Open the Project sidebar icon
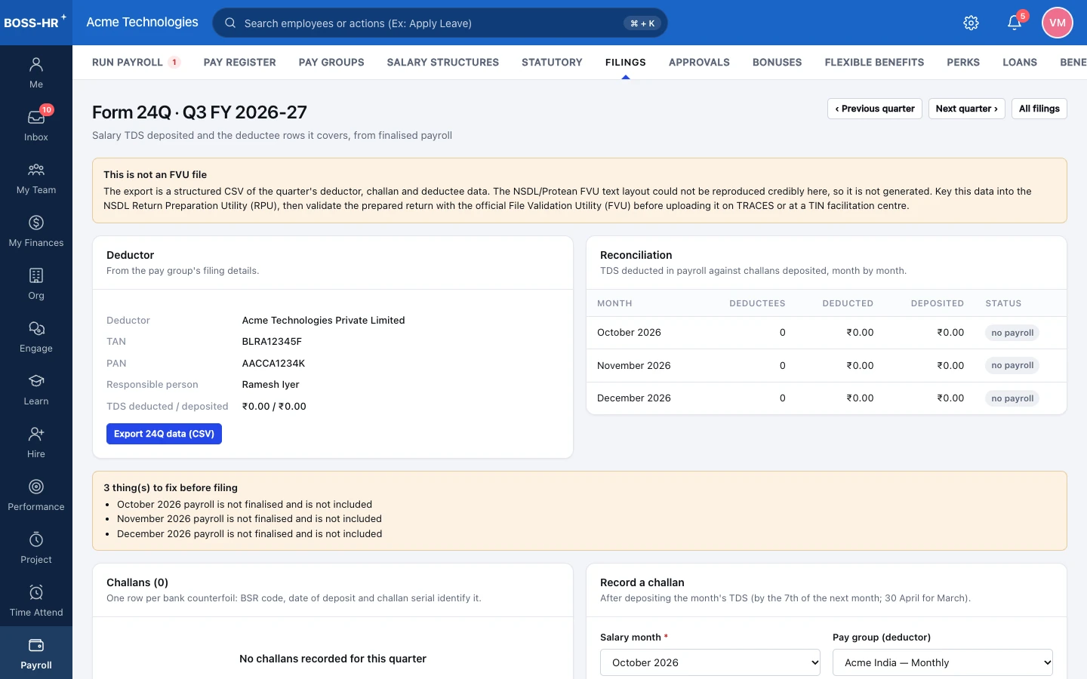The width and height of the screenshot is (1087, 679). pyautogui.click(x=36, y=548)
